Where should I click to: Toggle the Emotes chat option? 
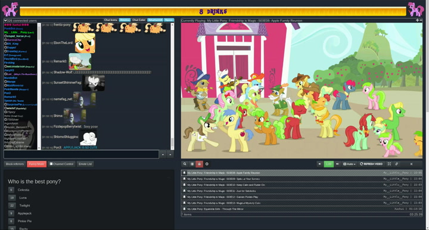tap(125, 20)
